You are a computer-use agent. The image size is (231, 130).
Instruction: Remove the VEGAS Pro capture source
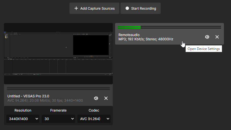click(106, 98)
